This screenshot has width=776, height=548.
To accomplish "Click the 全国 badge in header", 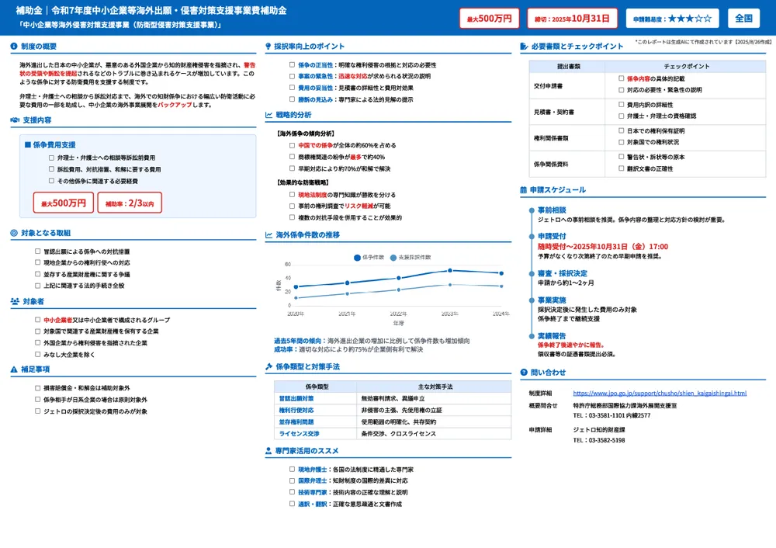I will coord(743,19).
